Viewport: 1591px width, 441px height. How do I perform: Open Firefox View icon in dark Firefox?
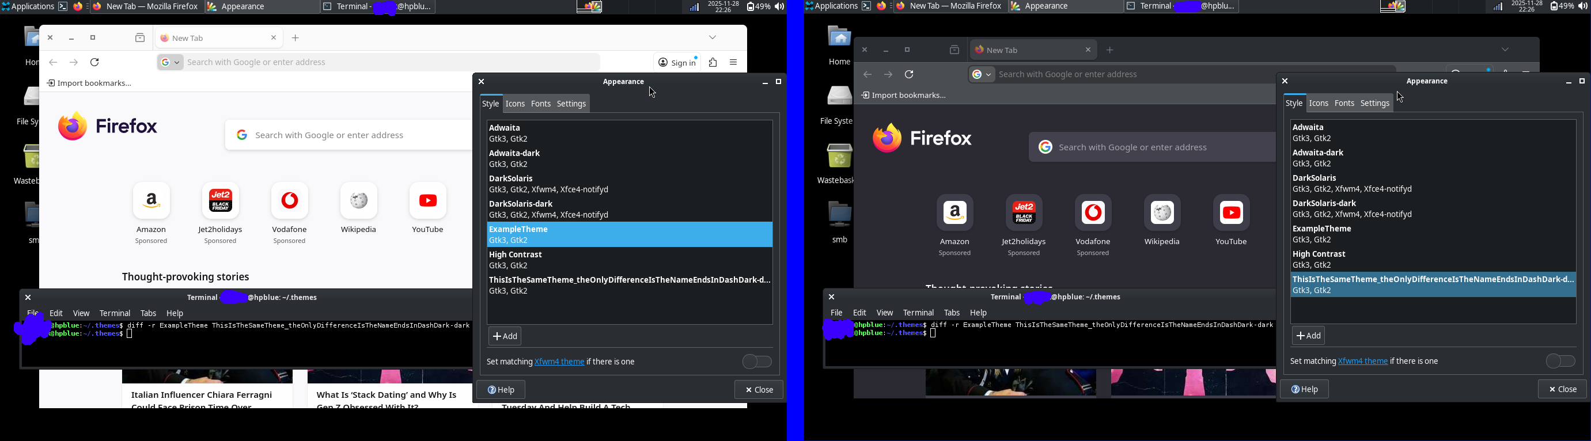954,50
